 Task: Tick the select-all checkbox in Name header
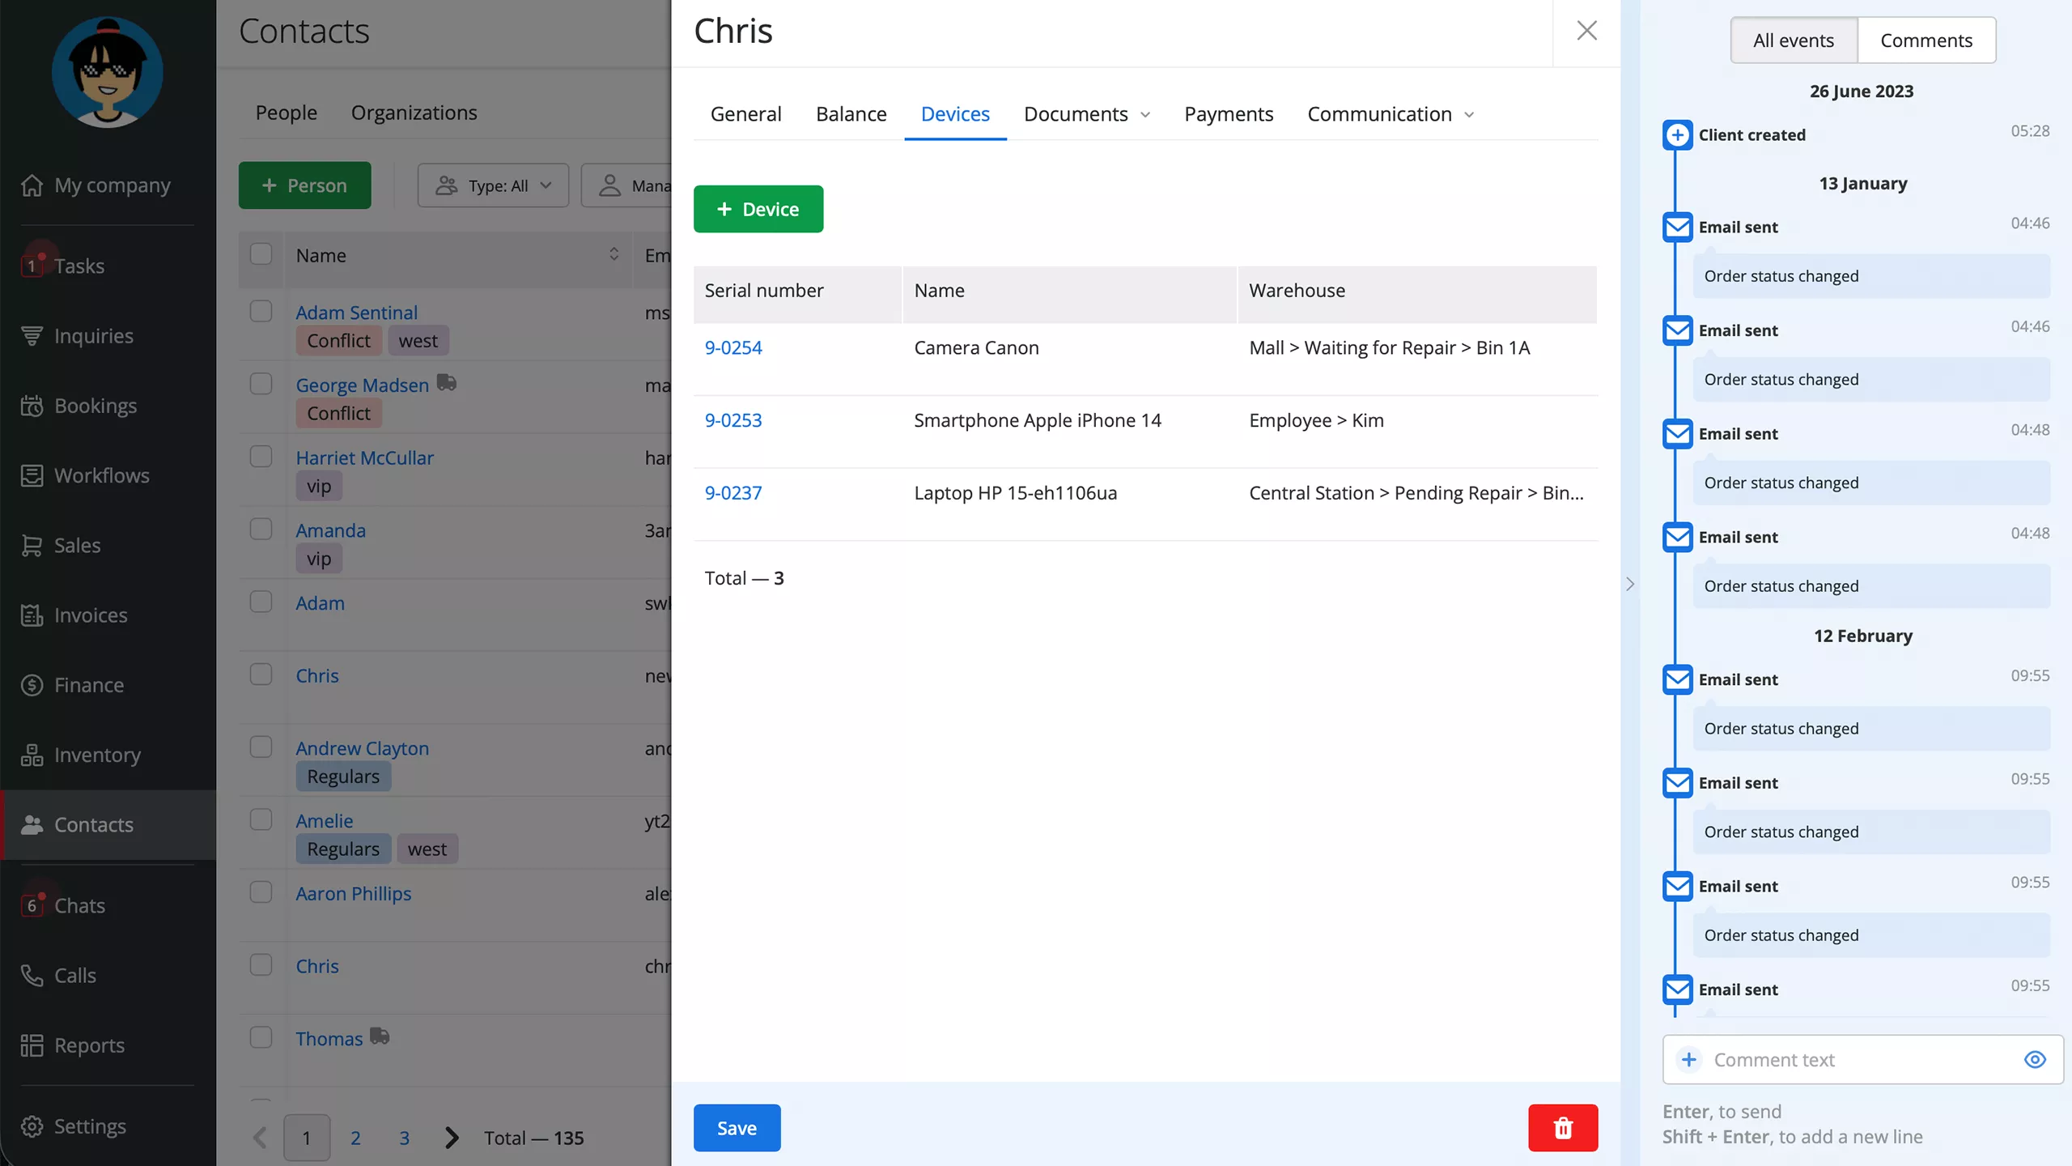pyautogui.click(x=261, y=254)
